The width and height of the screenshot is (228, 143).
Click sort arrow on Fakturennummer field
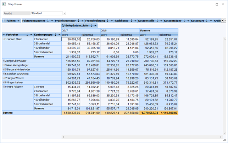48,21
